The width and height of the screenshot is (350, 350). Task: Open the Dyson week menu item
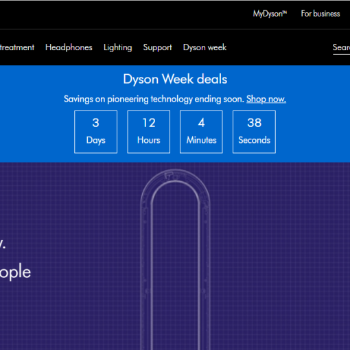tap(205, 47)
